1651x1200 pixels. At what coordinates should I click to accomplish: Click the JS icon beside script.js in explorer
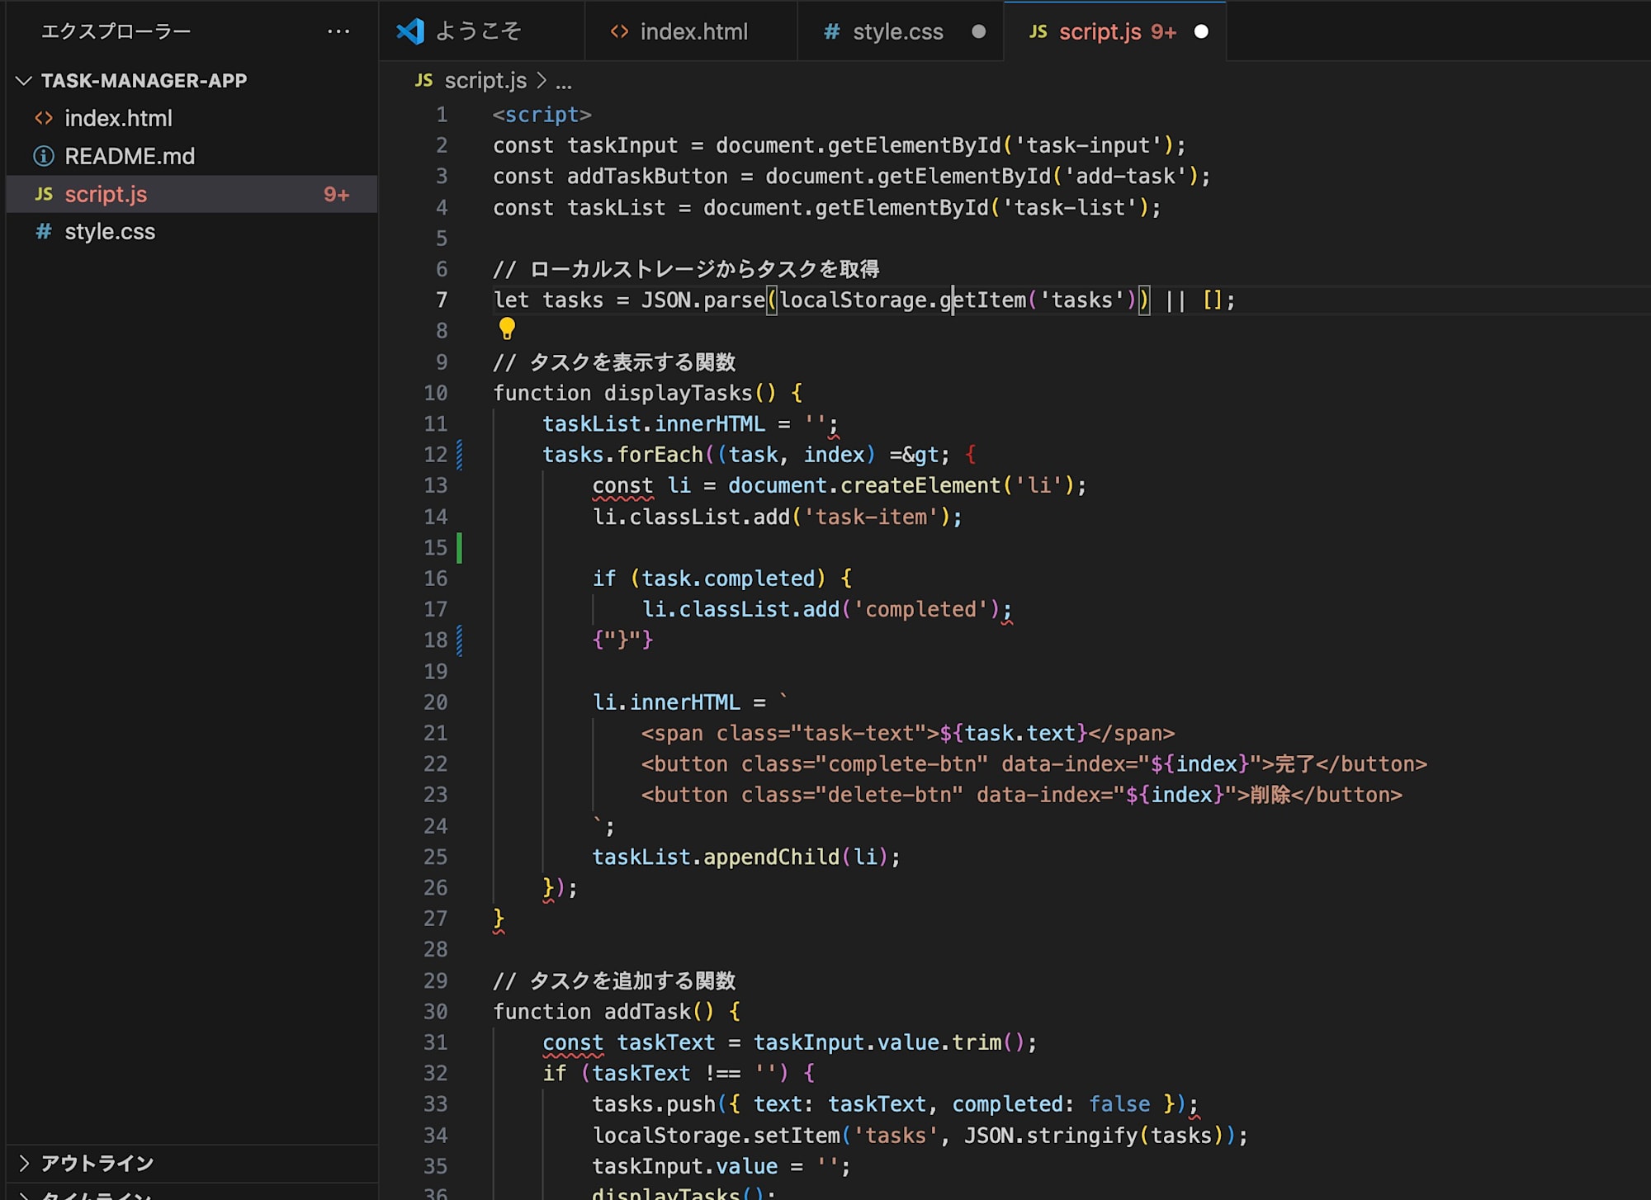[44, 194]
